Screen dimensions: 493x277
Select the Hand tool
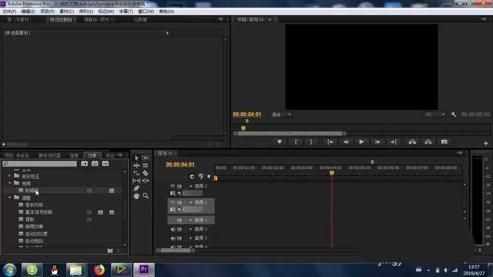coord(136,196)
